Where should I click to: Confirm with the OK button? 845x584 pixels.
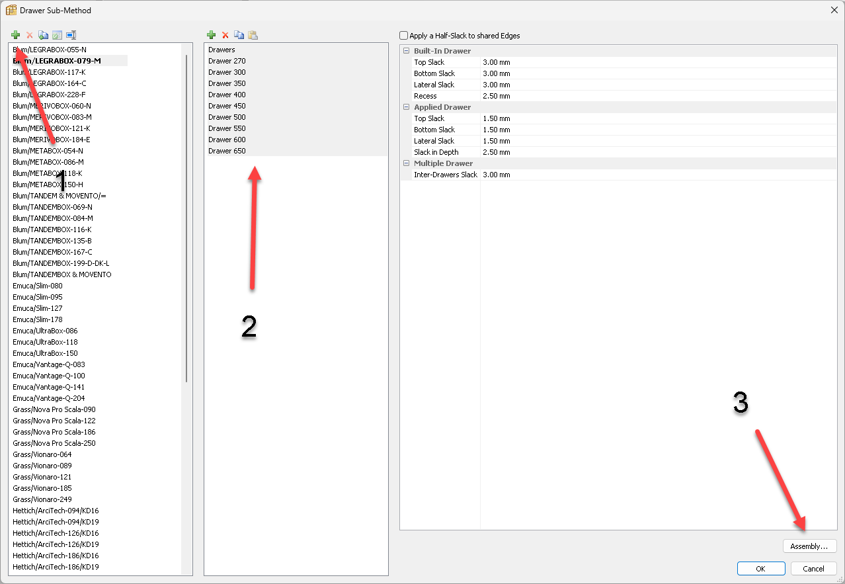[761, 568]
